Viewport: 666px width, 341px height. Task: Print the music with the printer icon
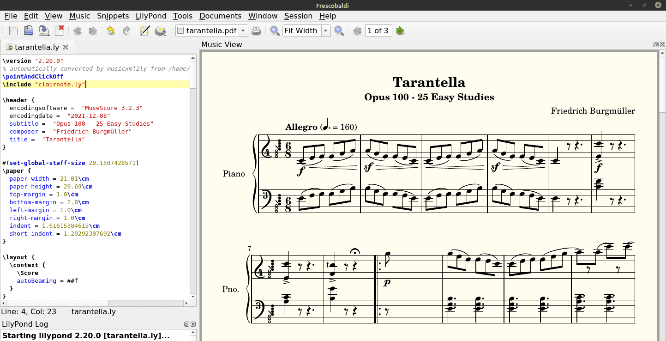[x=257, y=30]
